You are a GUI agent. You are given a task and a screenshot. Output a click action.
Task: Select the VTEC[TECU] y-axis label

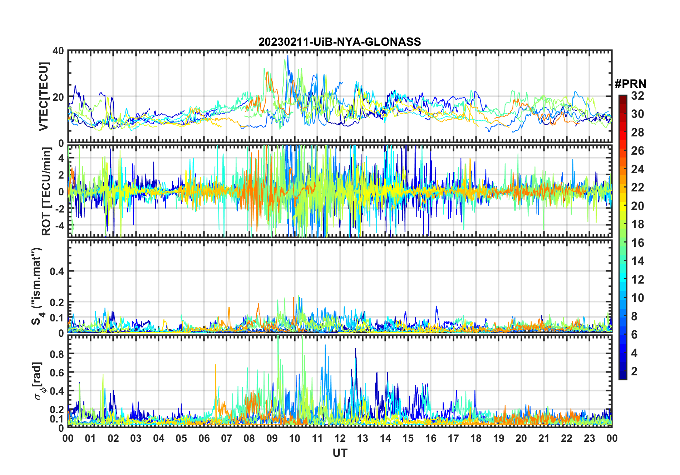[44, 96]
